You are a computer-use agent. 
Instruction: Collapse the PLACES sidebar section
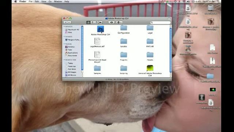click(64, 44)
